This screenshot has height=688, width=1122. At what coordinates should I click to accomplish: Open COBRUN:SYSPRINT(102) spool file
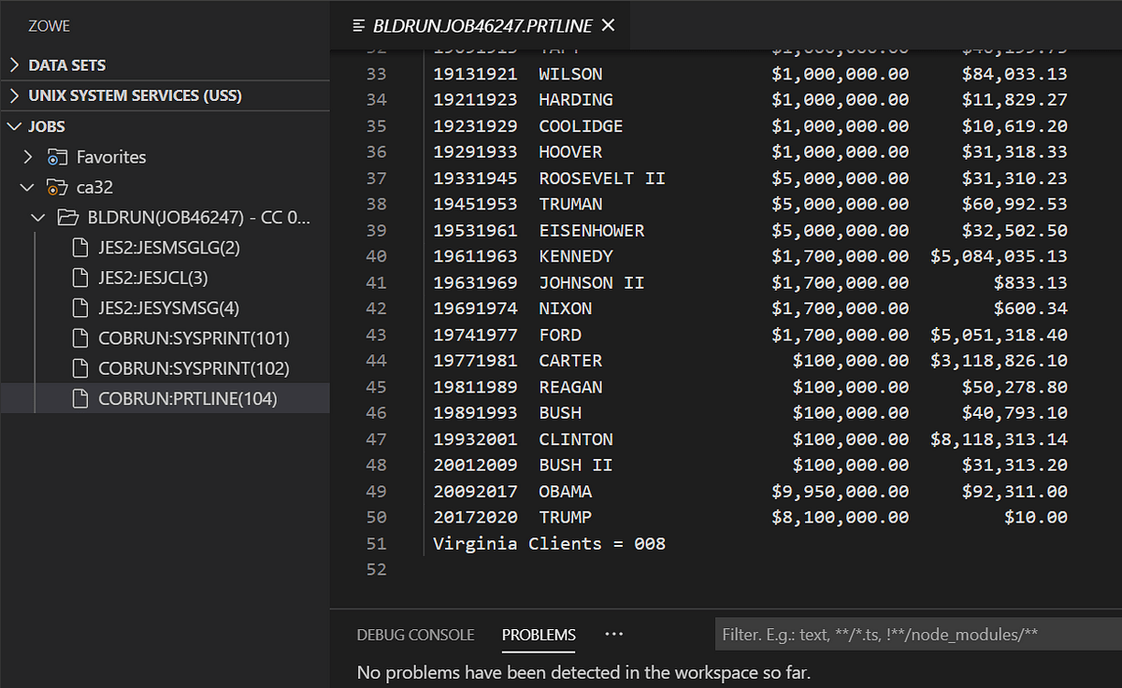click(194, 368)
